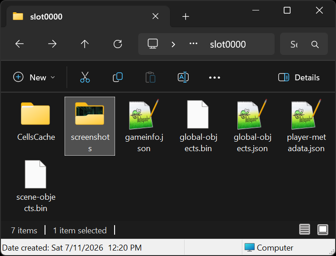Open the New item dropdown
336x256 pixels.
tap(34, 78)
